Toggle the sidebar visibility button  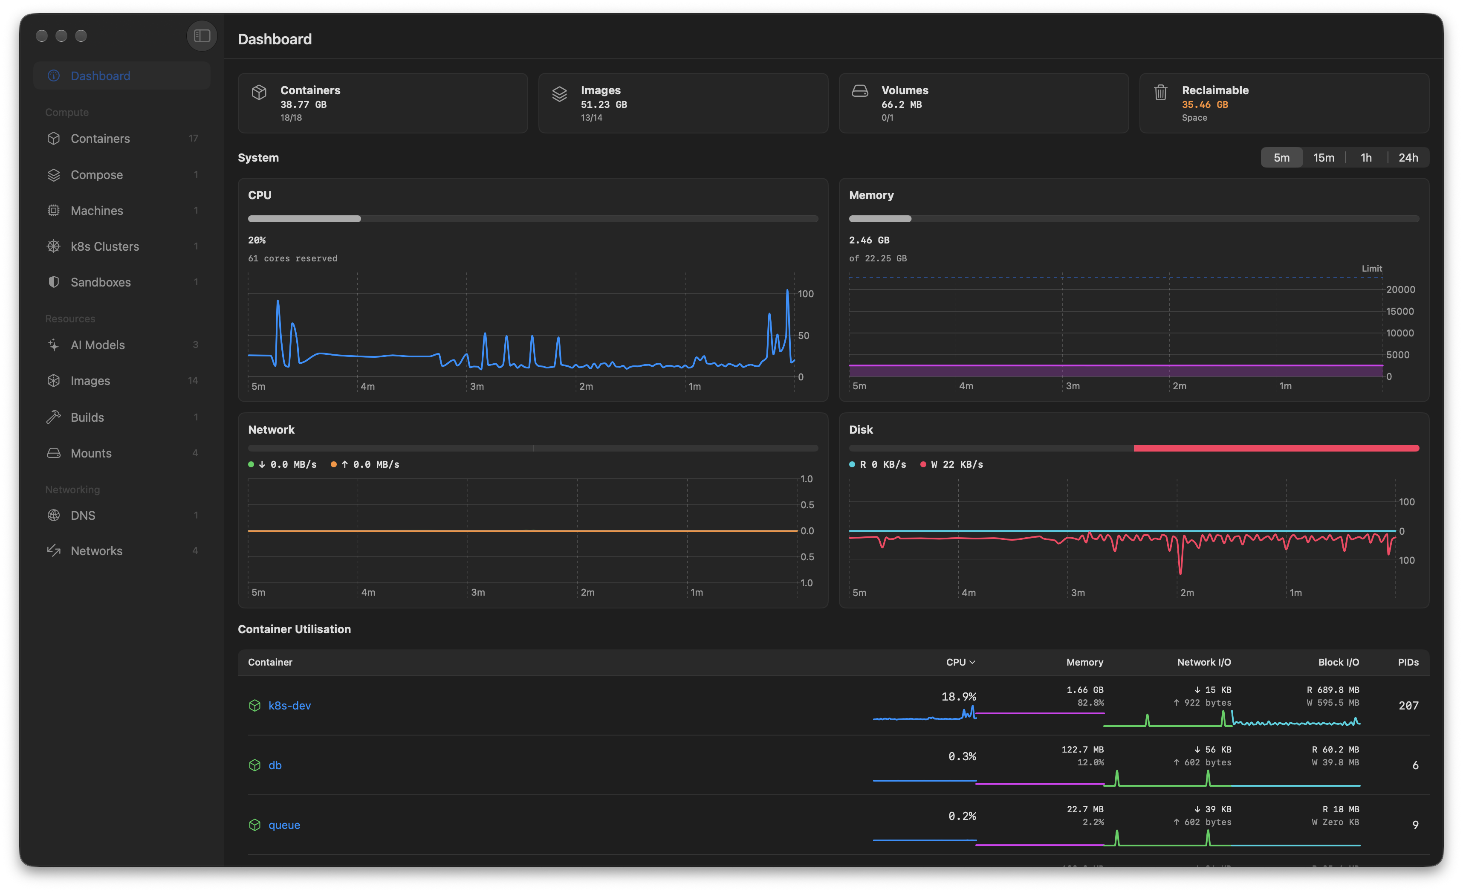[202, 36]
